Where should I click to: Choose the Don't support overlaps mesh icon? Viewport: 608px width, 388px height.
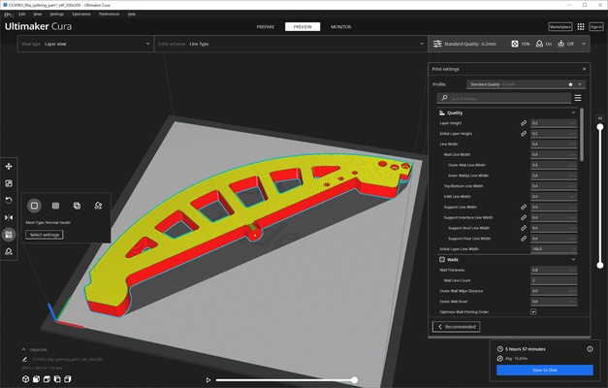(98, 206)
